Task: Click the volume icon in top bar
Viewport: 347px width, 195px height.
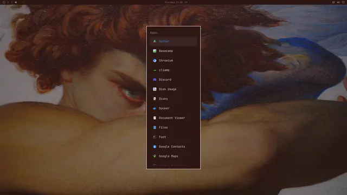Action: [338, 2]
